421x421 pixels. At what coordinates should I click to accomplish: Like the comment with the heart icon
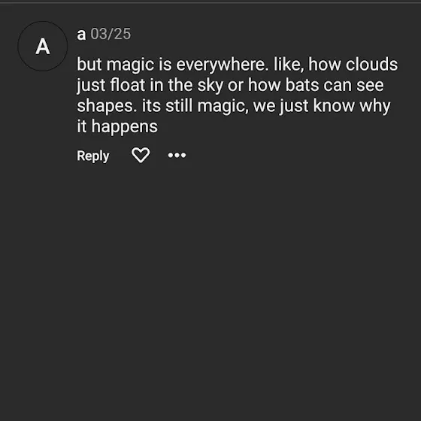point(141,155)
